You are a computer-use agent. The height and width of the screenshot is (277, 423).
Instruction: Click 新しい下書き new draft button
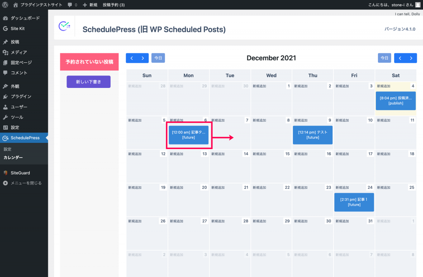tap(88, 82)
